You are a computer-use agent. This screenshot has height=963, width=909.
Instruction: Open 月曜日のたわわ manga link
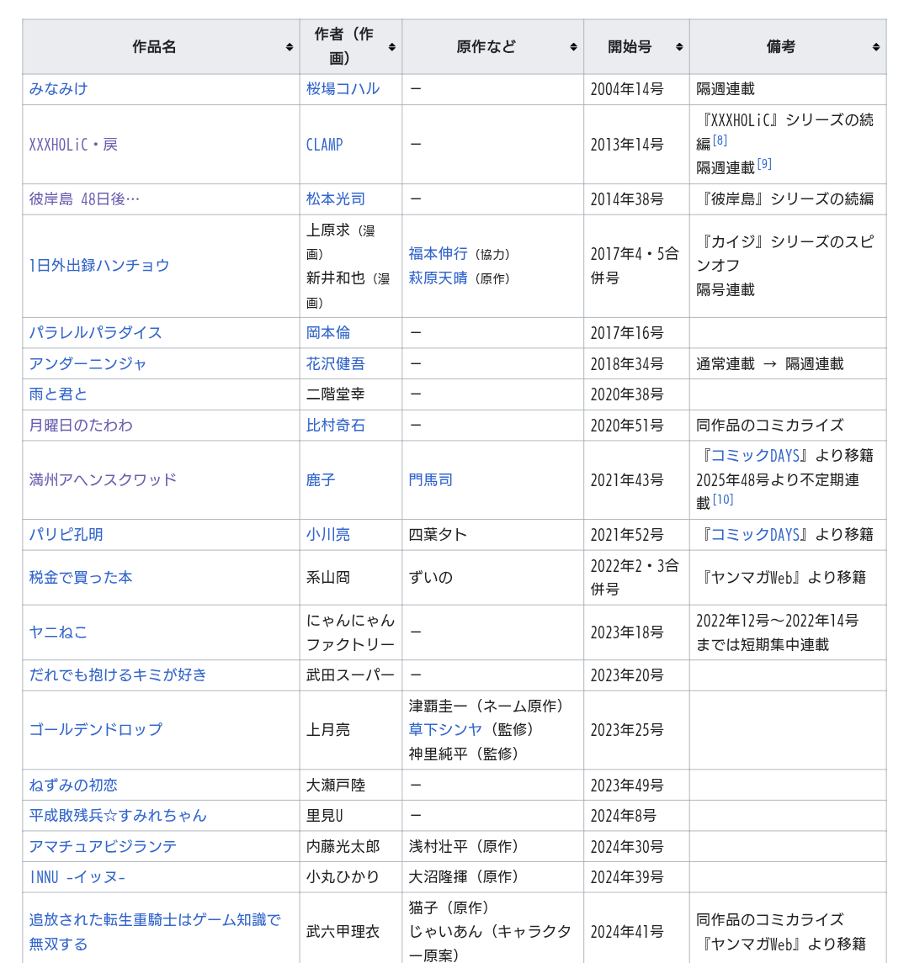(81, 426)
